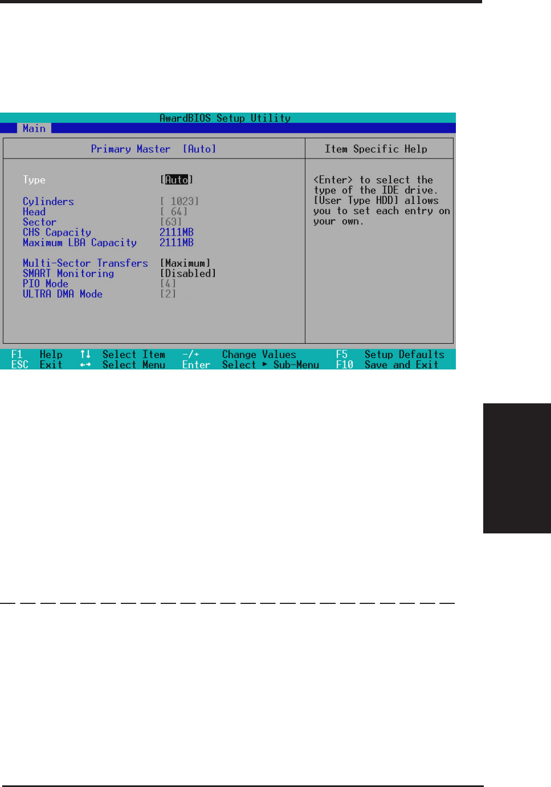Click the Multi-Sector Transfers label
This screenshot has height=787, width=551.
[x=85, y=263]
